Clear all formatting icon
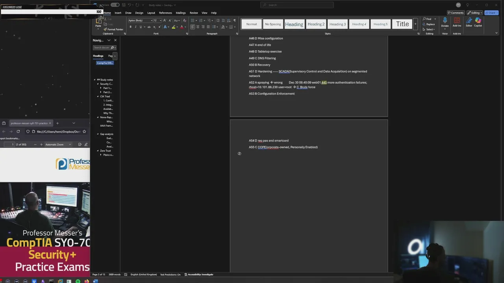The image size is (504, 283). pos(184,20)
